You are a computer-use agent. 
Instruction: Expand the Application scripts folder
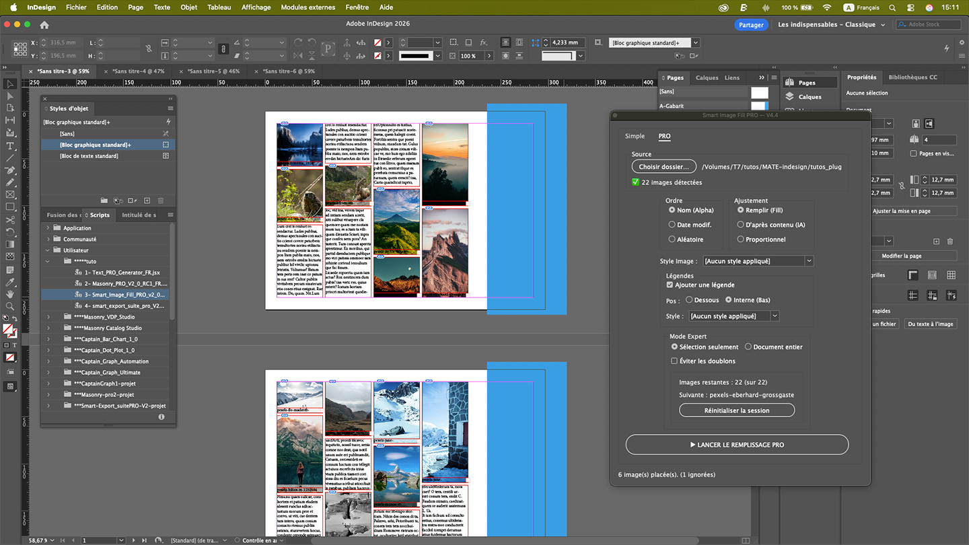pyautogui.click(x=48, y=228)
